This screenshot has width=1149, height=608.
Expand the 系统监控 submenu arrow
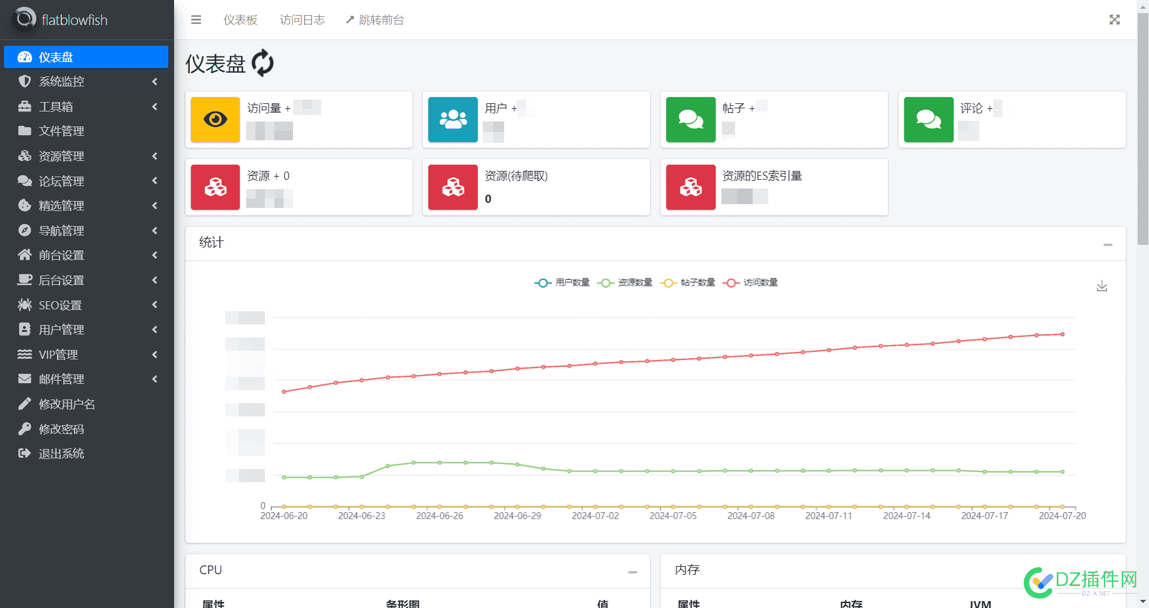(155, 81)
